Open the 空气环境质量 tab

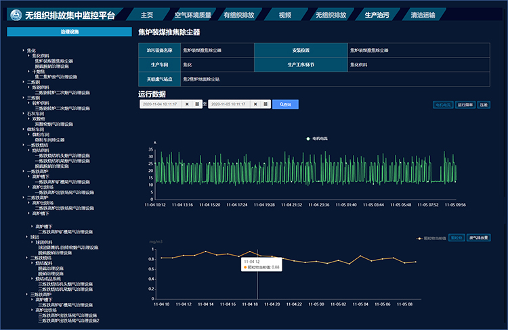coord(193,15)
